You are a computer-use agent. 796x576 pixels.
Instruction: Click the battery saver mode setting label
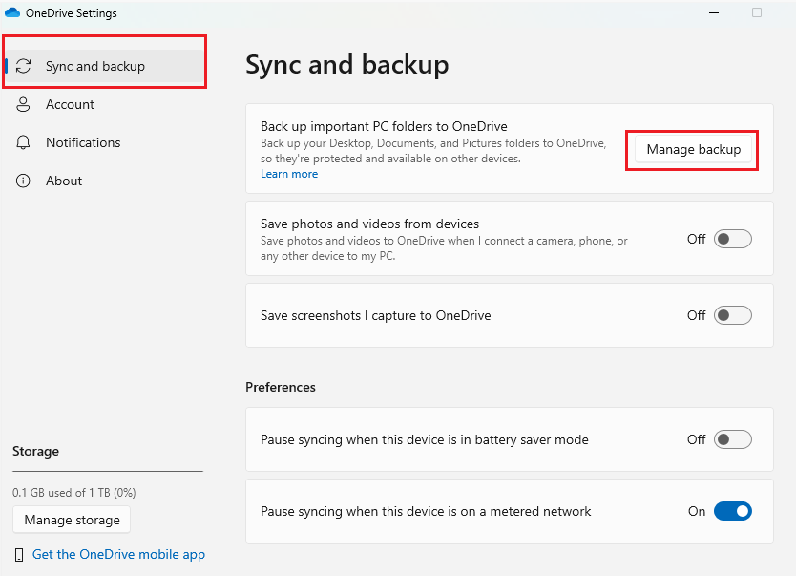[x=425, y=439]
